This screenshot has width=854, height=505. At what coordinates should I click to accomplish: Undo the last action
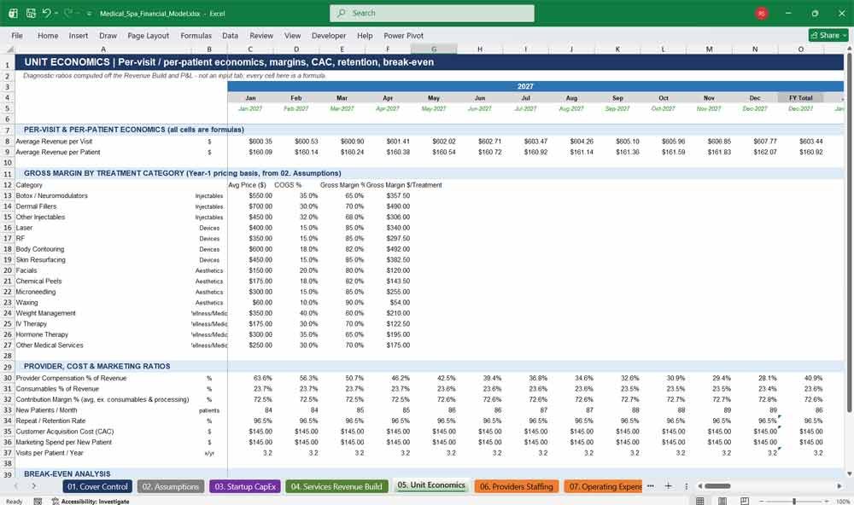[x=47, y=13]
